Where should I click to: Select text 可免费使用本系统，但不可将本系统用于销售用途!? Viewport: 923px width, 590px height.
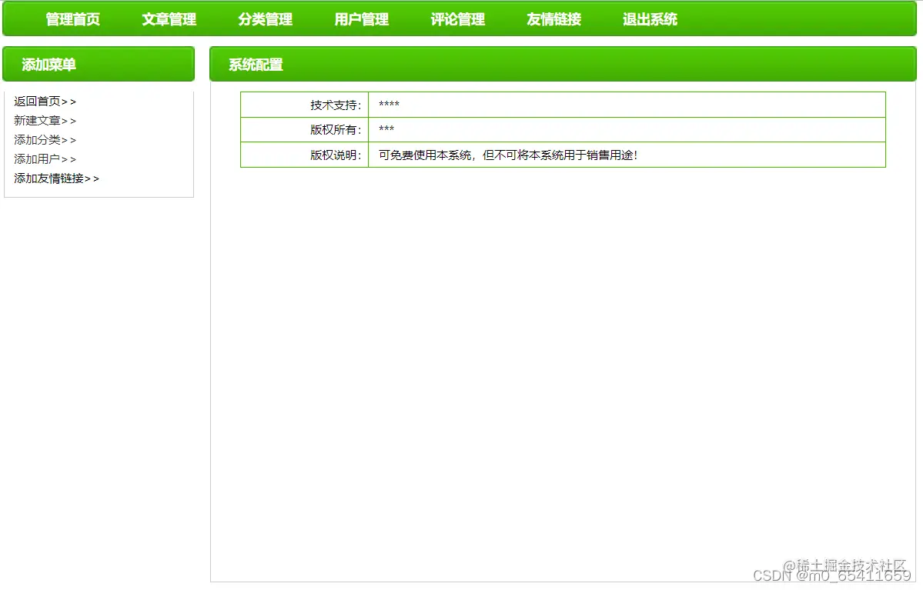(x=508, y=155)
